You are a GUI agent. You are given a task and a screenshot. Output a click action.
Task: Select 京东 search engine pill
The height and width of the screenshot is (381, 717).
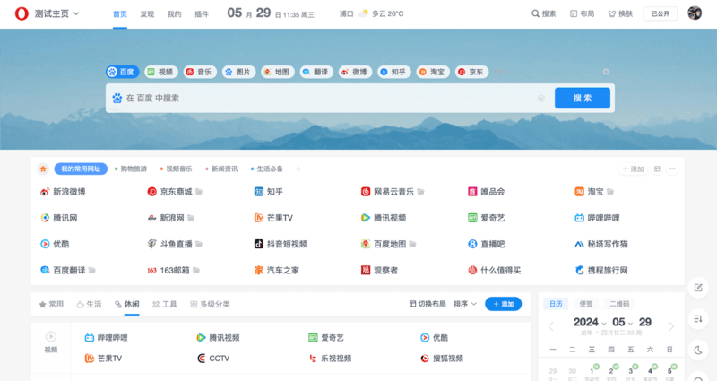coord(472,72)
